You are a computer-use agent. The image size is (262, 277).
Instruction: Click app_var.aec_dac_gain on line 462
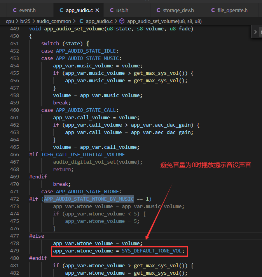point(161,125)
